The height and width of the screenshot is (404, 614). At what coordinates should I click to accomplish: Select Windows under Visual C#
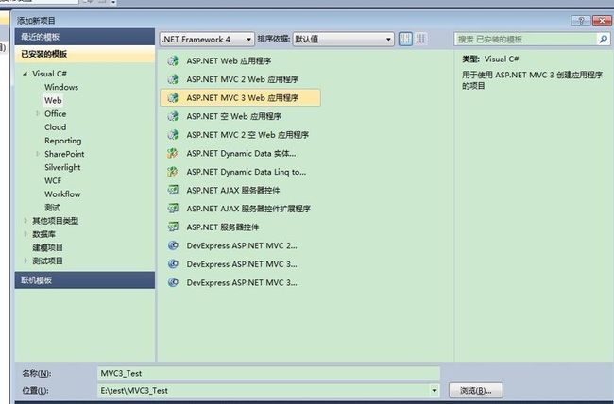(61, 87)
